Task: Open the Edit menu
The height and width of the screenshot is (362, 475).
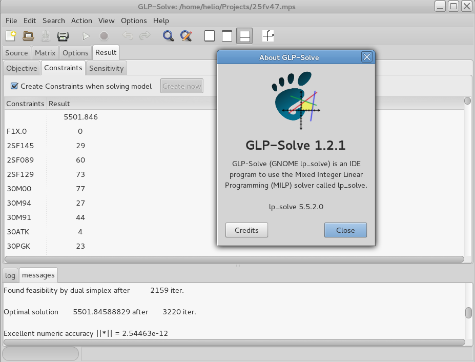Action: pos(30,21)
